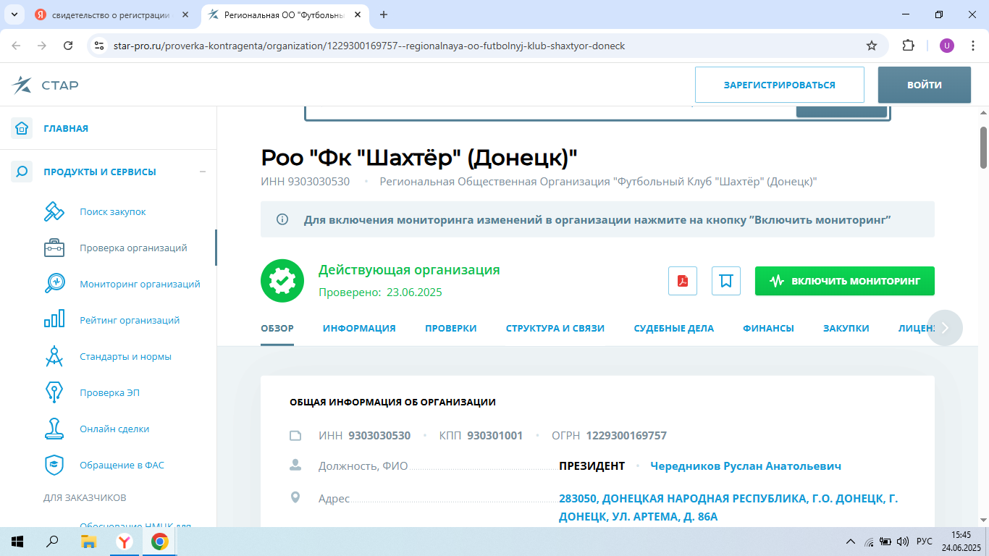Download the PDF report icon
The image size is (989, 556).
pyautogui.click(x=682, y=281)
